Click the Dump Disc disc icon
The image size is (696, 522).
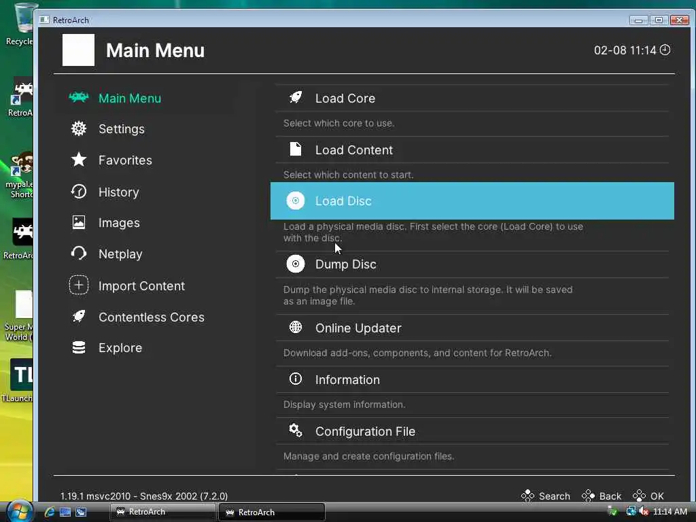click(x=296, y=264)
